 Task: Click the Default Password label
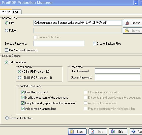tap(16, 44)
